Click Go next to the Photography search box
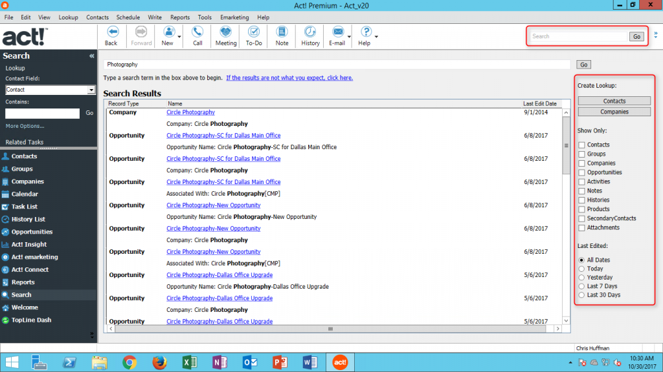The width and height of the screenshot is (663, 372). [583, 65]
